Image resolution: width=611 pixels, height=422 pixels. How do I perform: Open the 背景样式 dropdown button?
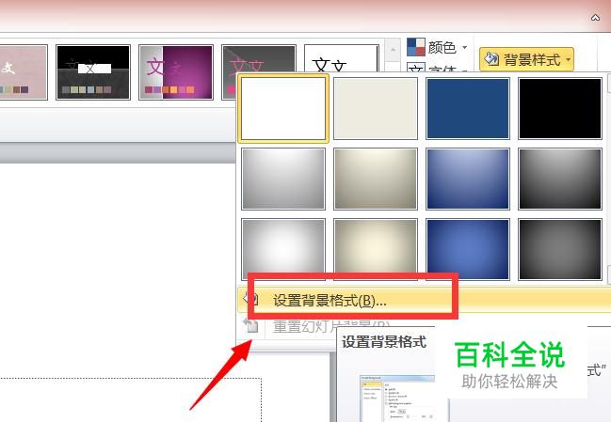(x=526, y=59)
